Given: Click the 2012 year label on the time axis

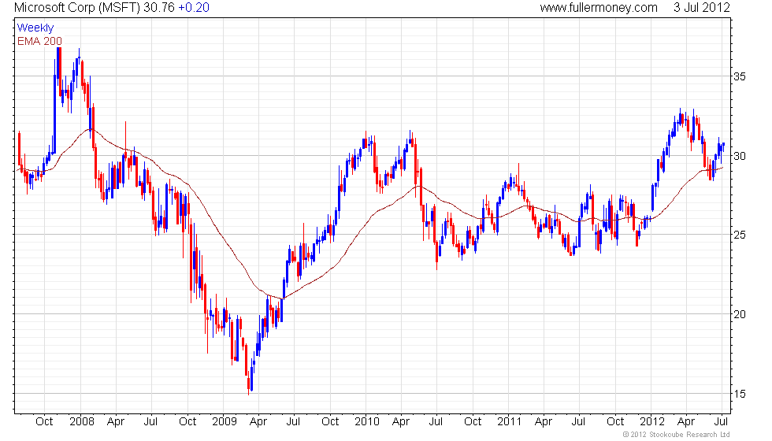Looking at the screenshot, I should pyautogui.click(x=652, y=422).
